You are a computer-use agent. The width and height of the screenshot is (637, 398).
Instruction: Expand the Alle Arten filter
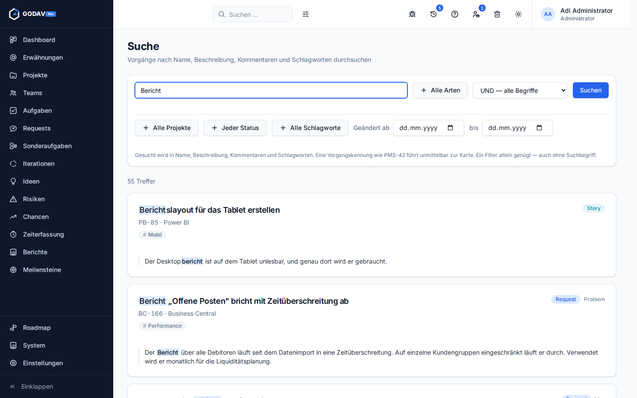click(x=440, y=90)
